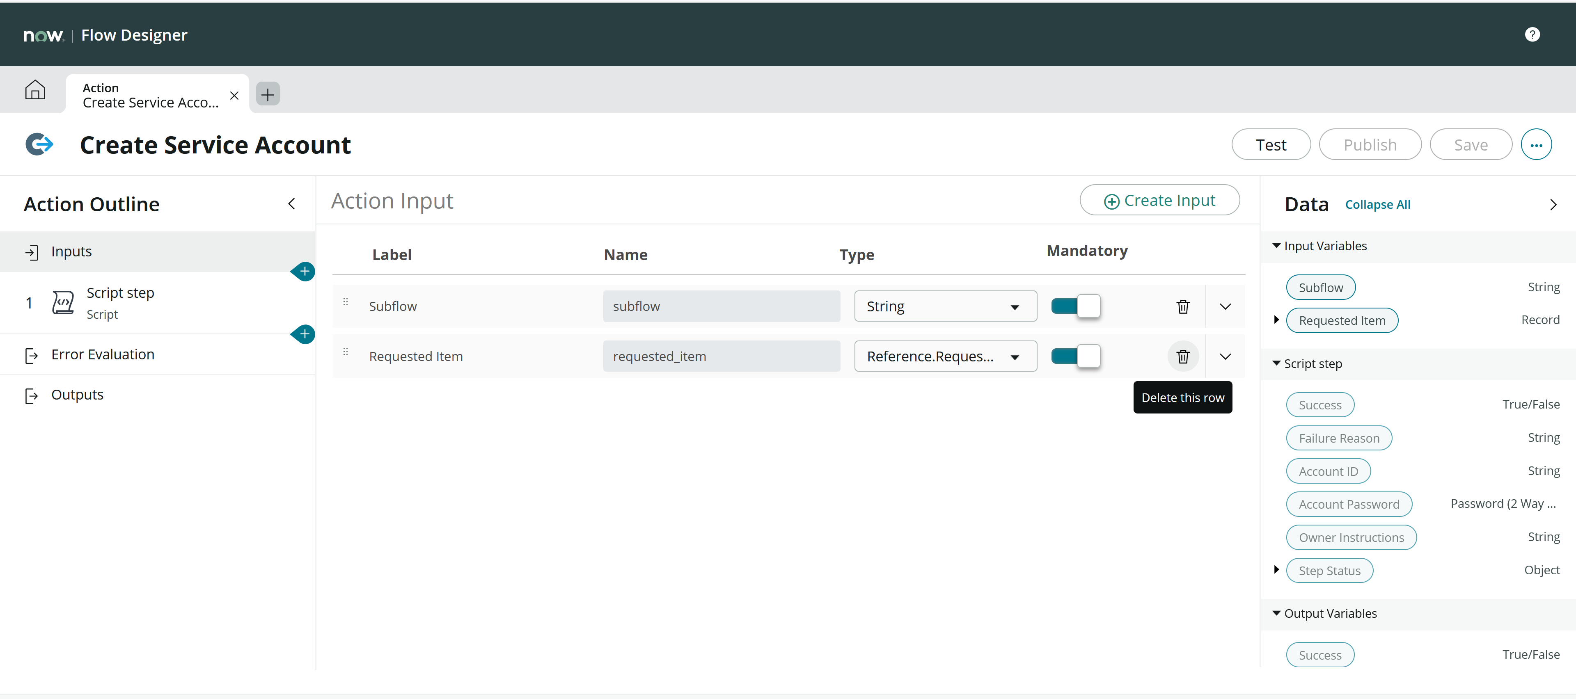This screenshot has width=1576, height=699.
Task: Open a new tab with the plus icon
Action: [x=267, y=94]
